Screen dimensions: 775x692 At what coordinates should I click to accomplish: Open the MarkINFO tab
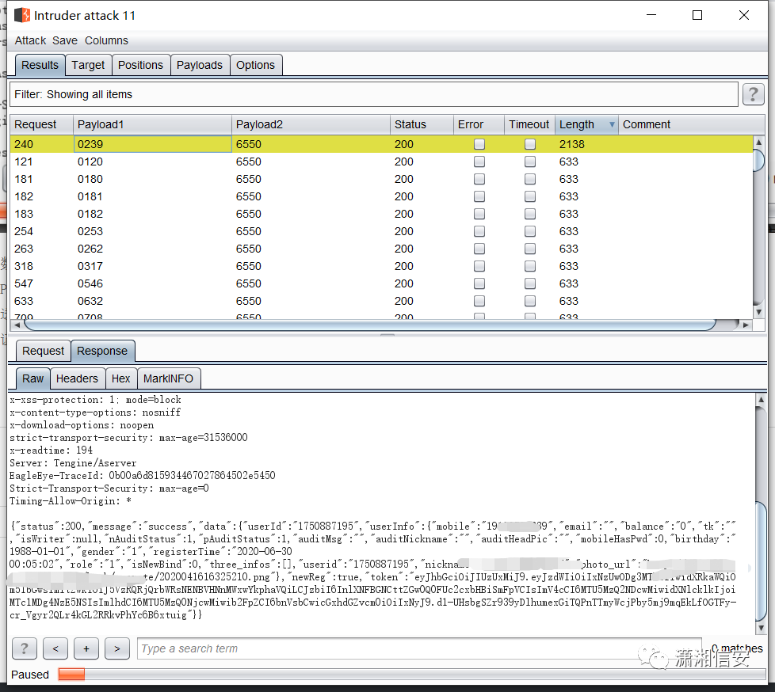coord(169,378)
